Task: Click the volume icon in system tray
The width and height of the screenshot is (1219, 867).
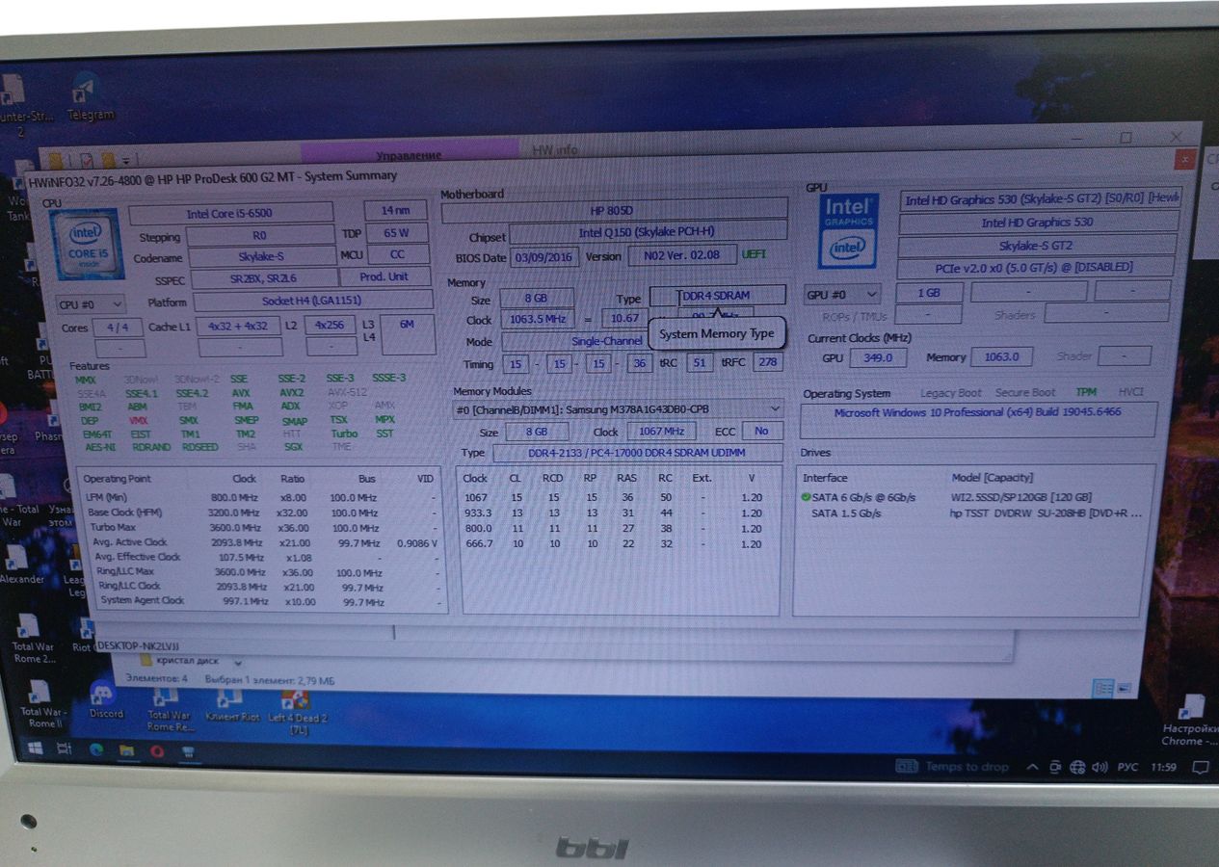Action: [x=1100, y=768]
